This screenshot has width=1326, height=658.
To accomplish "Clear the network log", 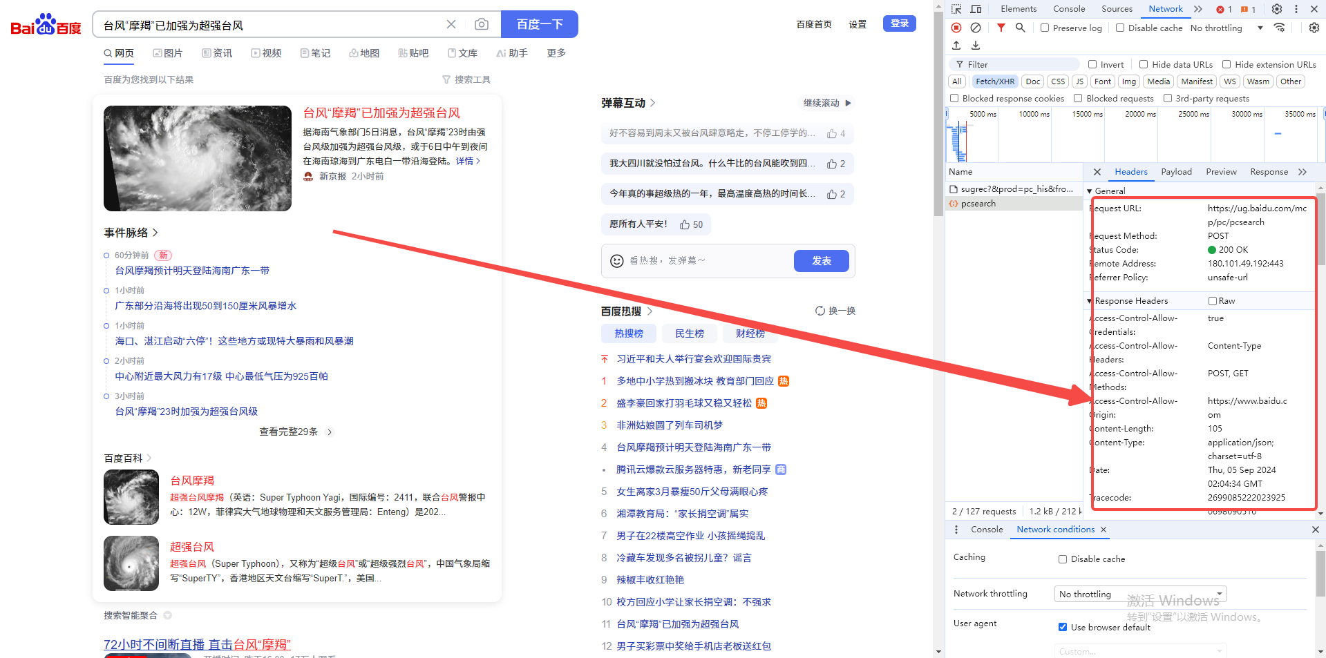I will click(x=976, y=28).
